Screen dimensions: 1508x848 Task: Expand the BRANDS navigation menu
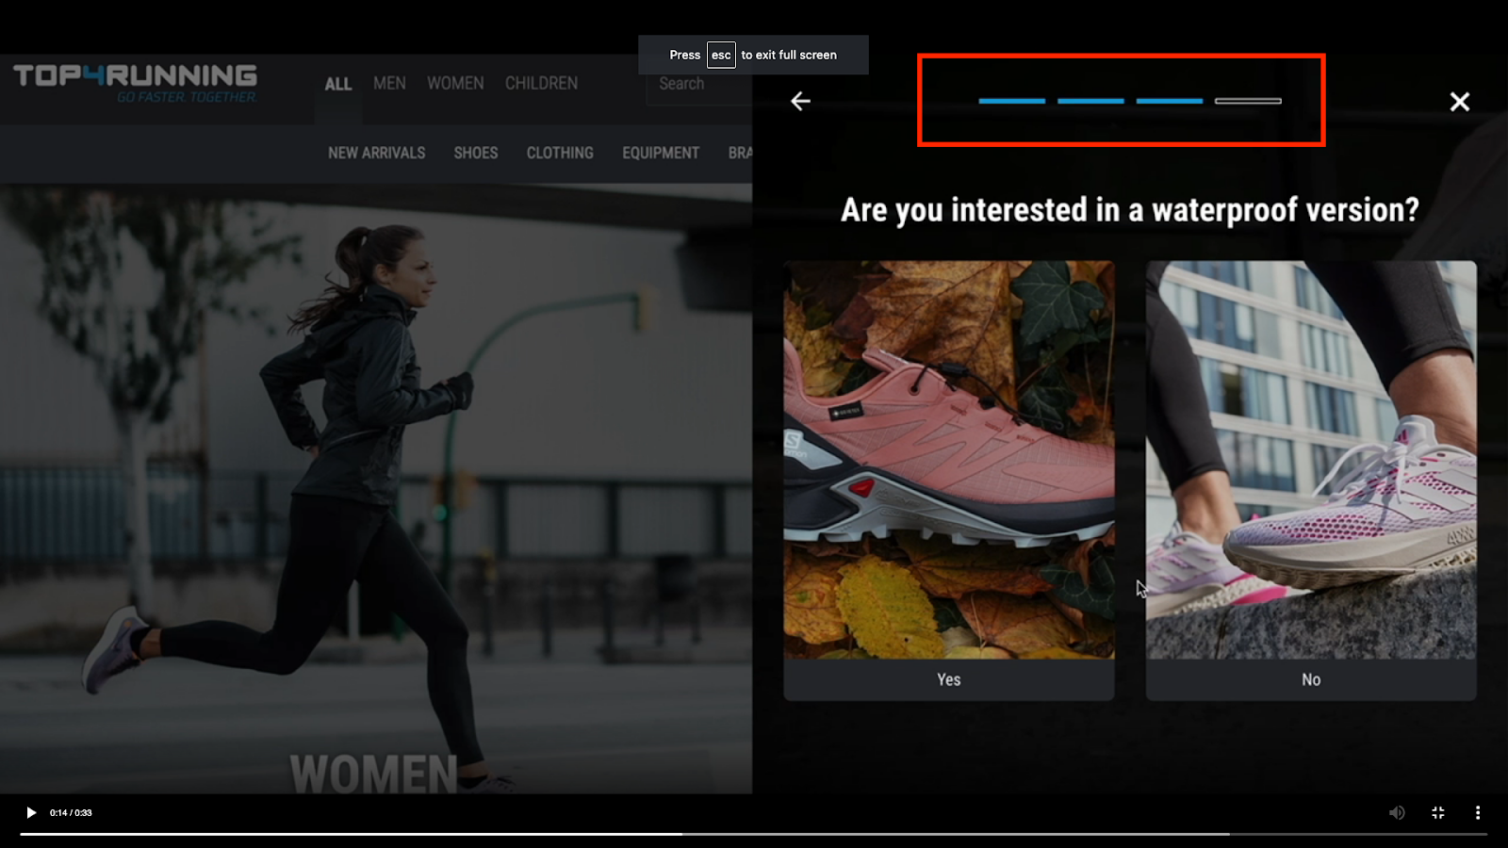pyautogui.click(x=744, y=153)
